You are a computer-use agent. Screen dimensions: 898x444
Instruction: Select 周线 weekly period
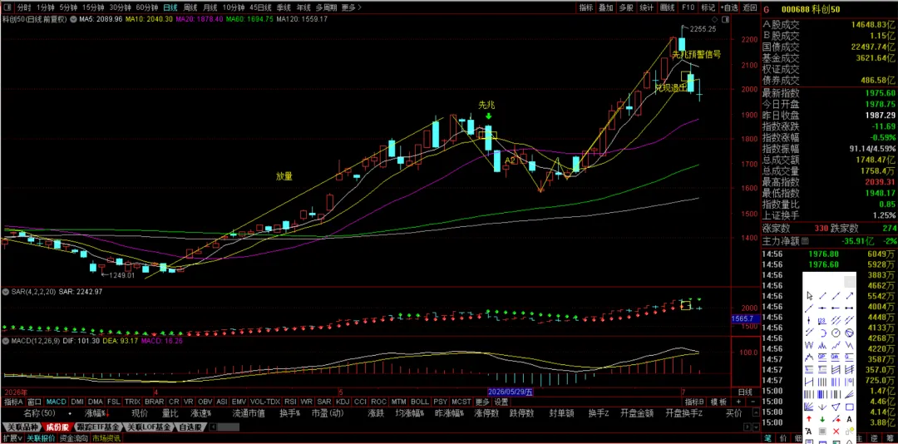click(190, 7)
